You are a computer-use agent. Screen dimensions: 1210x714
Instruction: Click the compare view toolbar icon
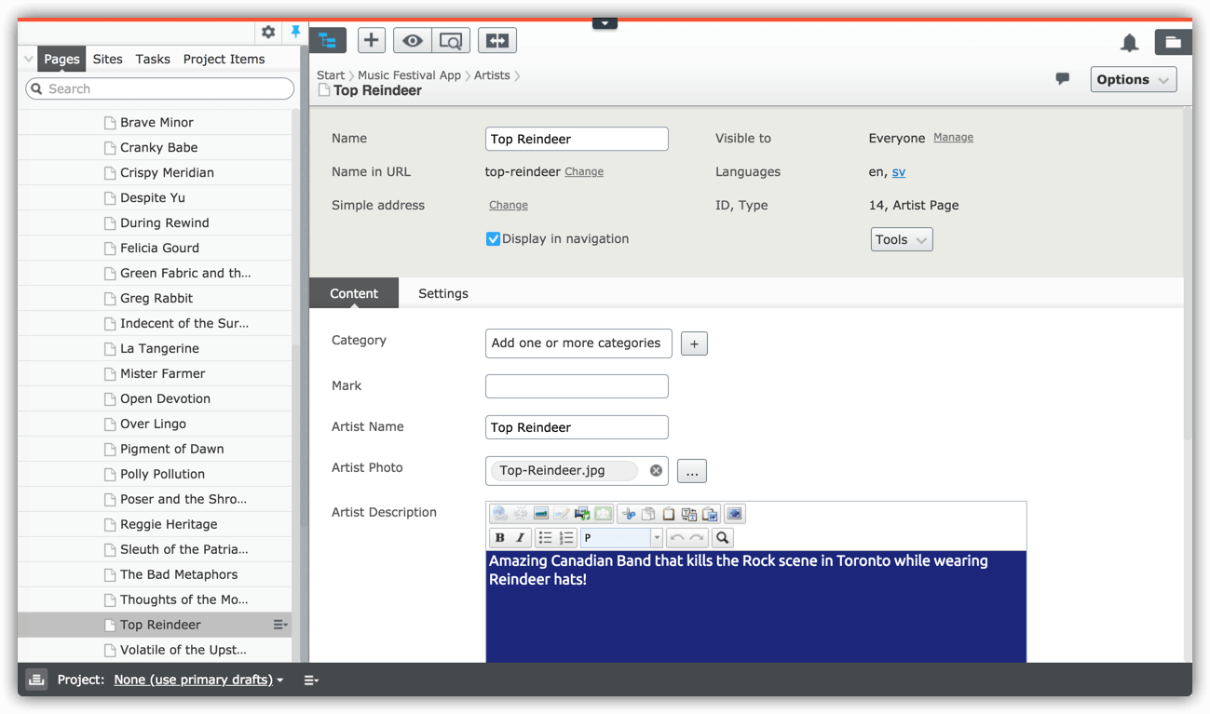497,40
